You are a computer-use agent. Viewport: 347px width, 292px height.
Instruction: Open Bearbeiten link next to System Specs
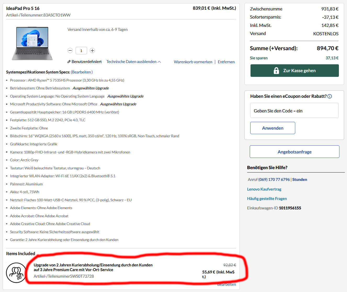[x=82, y=72]
